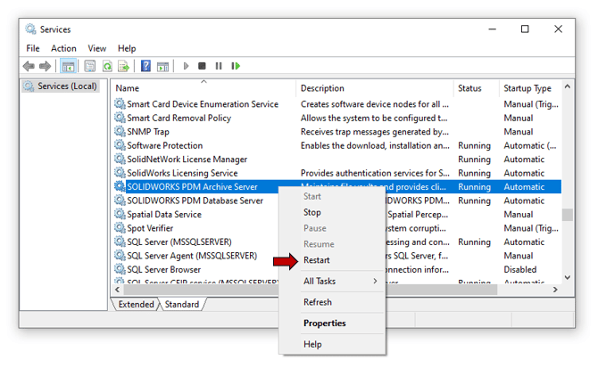Select the SQL Server Browser name
The width and height of the screenshot is (598, 385).
tap(163, 269)
